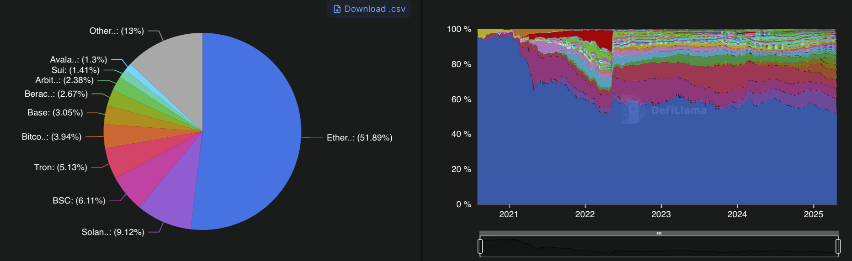Click the Avala..: (1.3%) label

tap(79, 60)
